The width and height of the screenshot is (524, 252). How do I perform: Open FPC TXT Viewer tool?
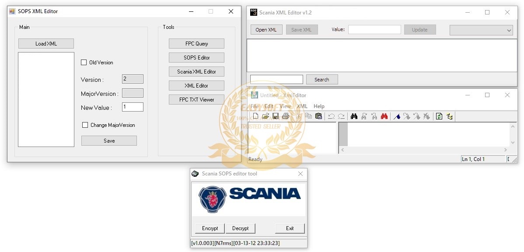click(196, 100)
